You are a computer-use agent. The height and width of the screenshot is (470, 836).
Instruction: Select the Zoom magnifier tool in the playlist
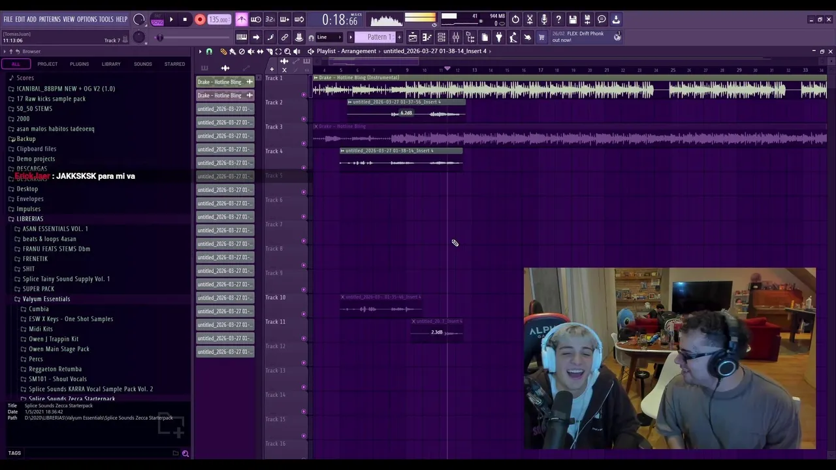pos(287,52)
